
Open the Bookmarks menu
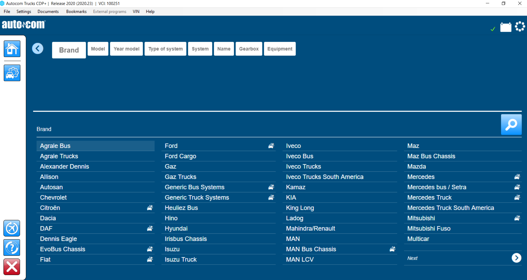point(76,11)
